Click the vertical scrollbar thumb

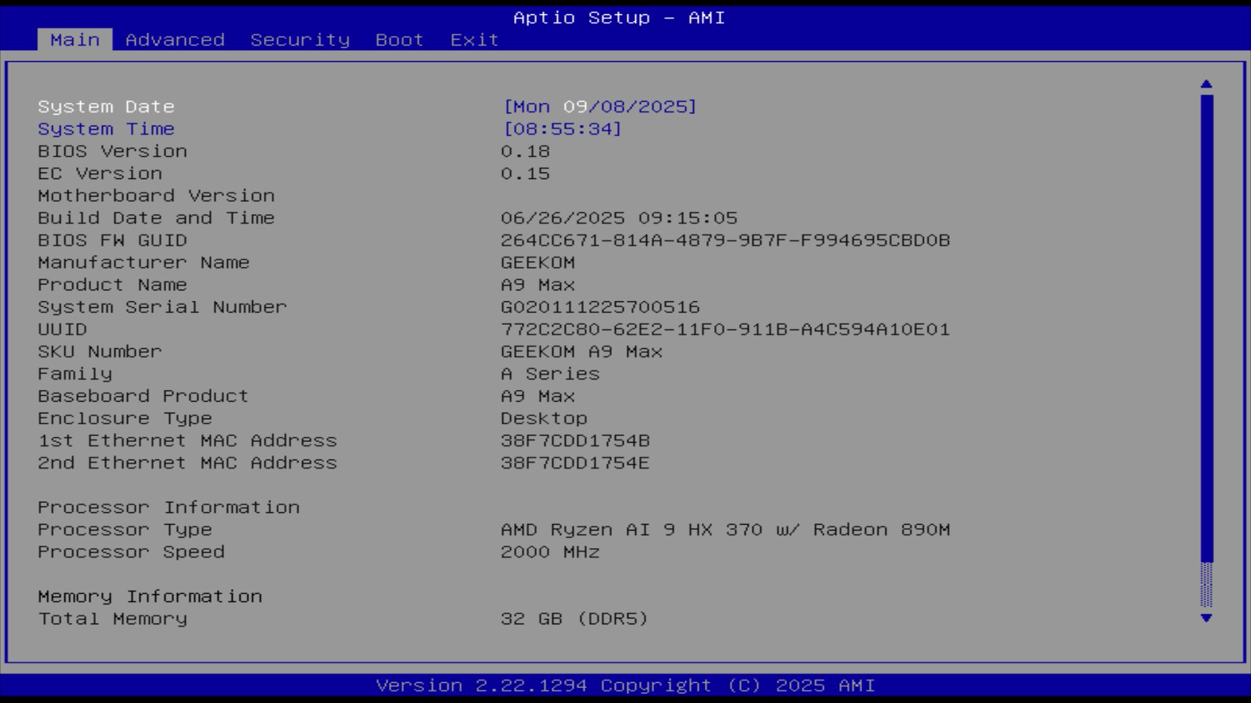1206,325
